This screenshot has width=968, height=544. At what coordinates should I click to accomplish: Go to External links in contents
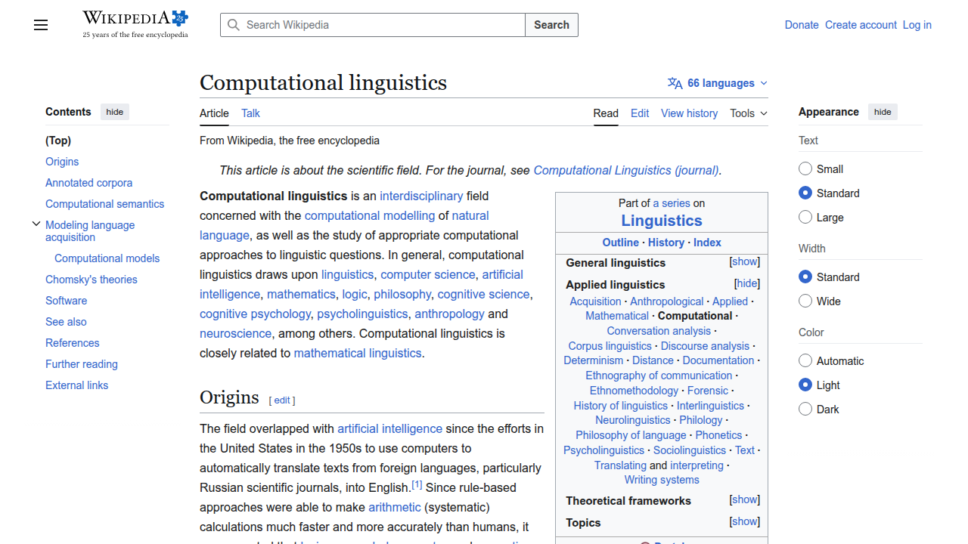(x=76, y=385)
